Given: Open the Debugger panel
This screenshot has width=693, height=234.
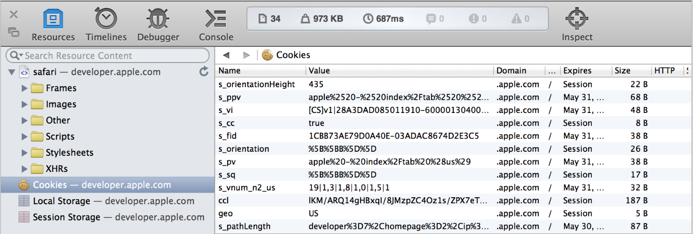Looking at the screenshot, I should 158,25.
